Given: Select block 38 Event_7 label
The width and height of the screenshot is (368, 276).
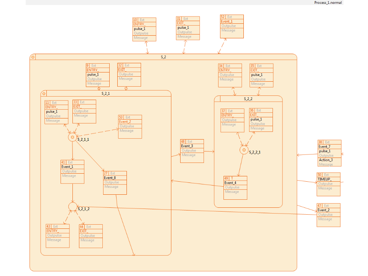Looking at the screenshot, I should click(324, 146).
